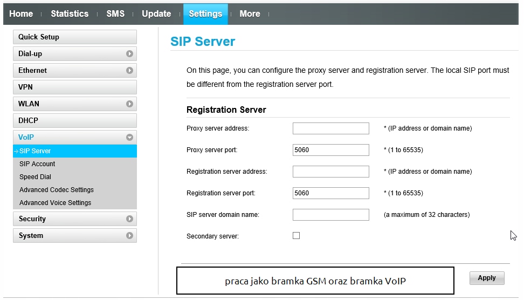Go to the Home tab
Image resolution: width=524 pixels, height=300 pixels.
coord(22,14)
